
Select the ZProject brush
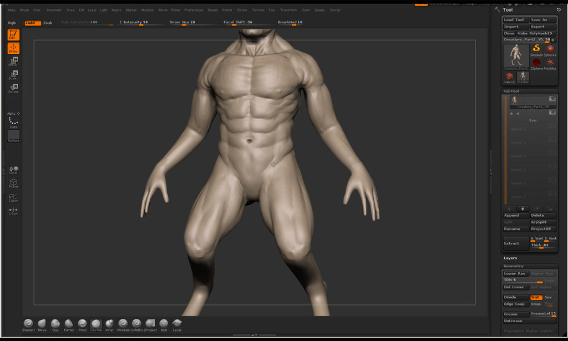pos(150,323)
